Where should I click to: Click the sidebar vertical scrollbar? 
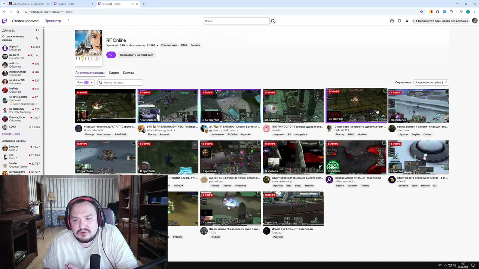[x=43, y=101]
